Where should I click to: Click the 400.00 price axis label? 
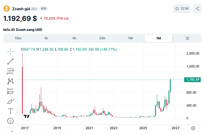tap(191, 105)
